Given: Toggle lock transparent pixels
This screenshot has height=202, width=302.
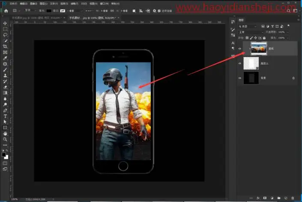Looking at the screenshot, I should [x=247, y=38].
